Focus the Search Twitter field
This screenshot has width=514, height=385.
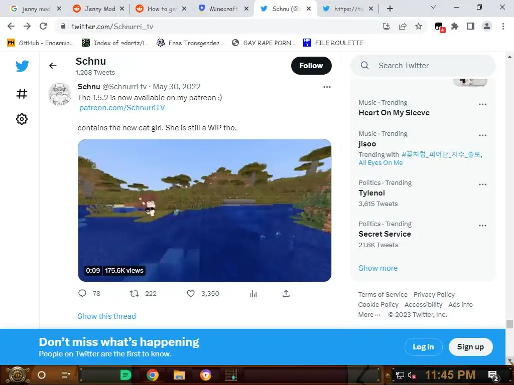coord(423,66)
